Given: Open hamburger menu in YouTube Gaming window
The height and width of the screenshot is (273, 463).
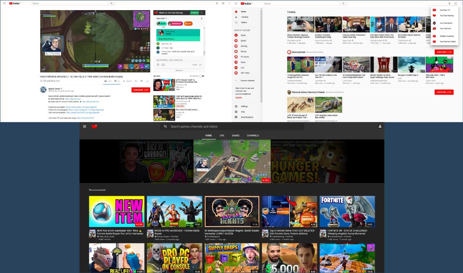Looking at the screenshot, I should pos(85,126).
